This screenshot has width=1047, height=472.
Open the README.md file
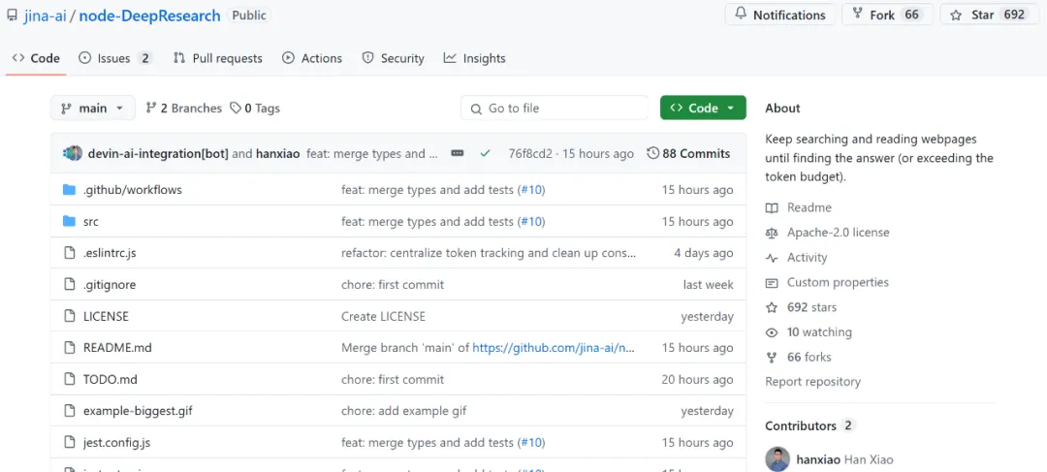coord(117,348)
